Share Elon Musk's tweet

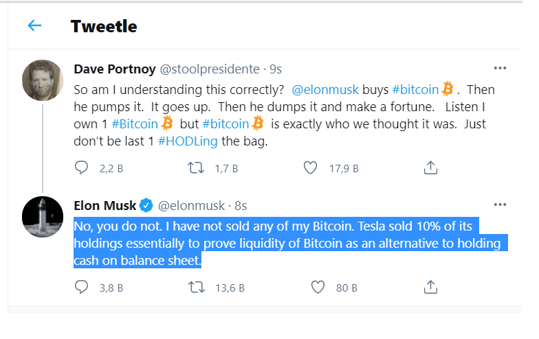(x=430, y=287)
